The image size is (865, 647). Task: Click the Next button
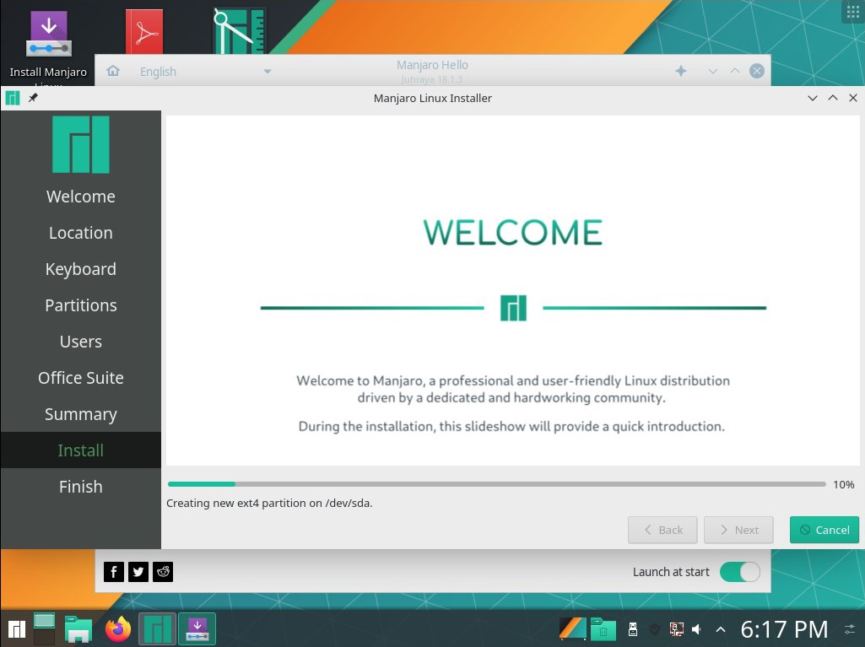click(738, 530)
